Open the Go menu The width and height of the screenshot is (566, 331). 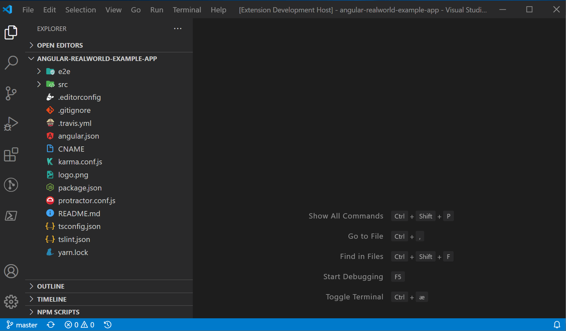click(x=136, y=10)
